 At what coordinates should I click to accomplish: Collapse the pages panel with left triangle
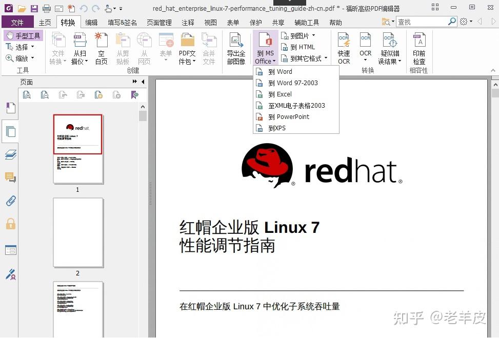tap(143, 82)
